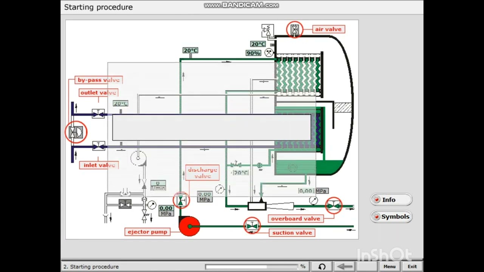This screenshot has height=272, width=484.
Task: Click the Starting procedure title
Action: (98, 7)
